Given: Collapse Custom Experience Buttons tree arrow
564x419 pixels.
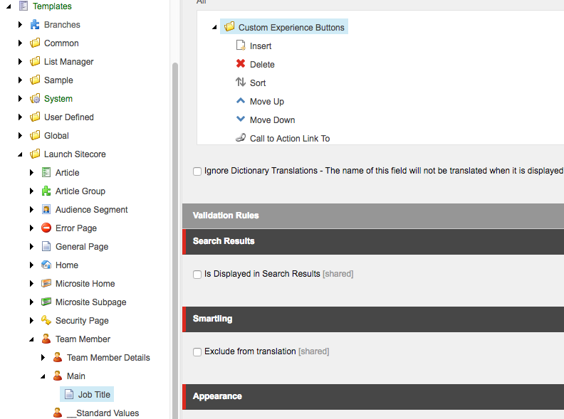Looking at the screenshot, I should click(x=214, y=27).
